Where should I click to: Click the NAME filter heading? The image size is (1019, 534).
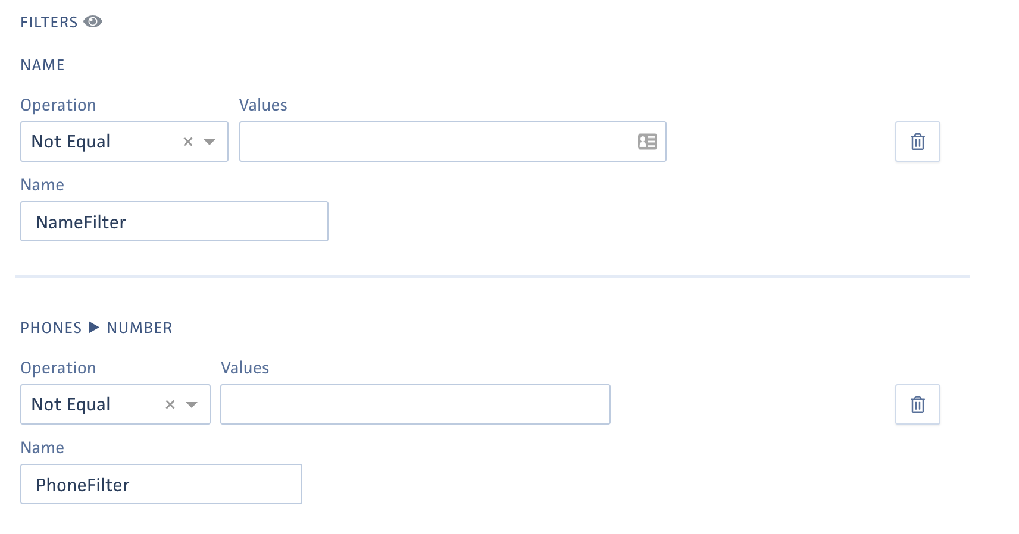click(42, 65)
